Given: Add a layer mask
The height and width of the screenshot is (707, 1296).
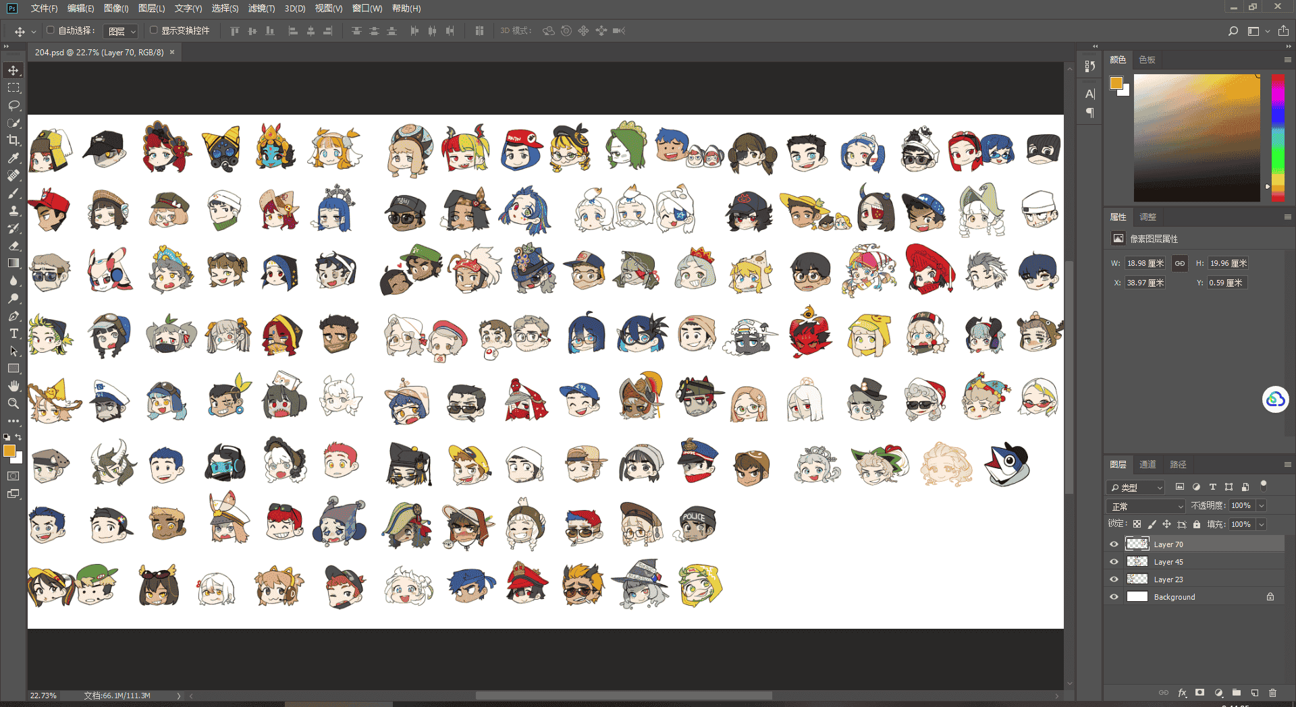Looking at the screenshot, I should pos(1199,693).
